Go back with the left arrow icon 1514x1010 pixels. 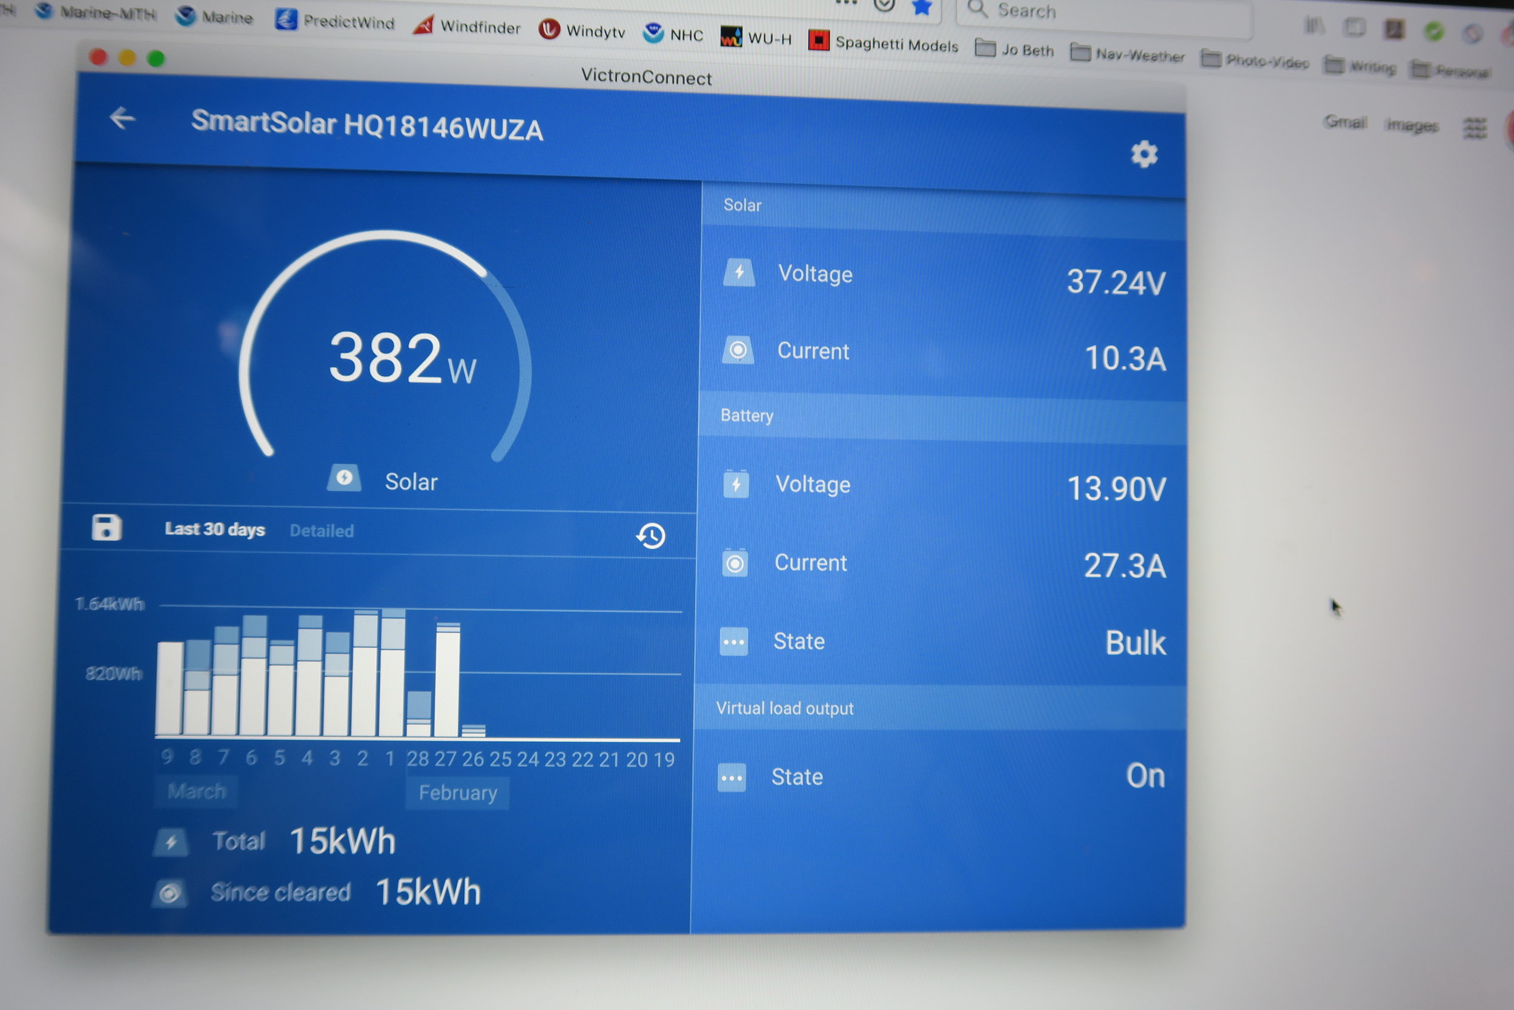pos(122,118)
